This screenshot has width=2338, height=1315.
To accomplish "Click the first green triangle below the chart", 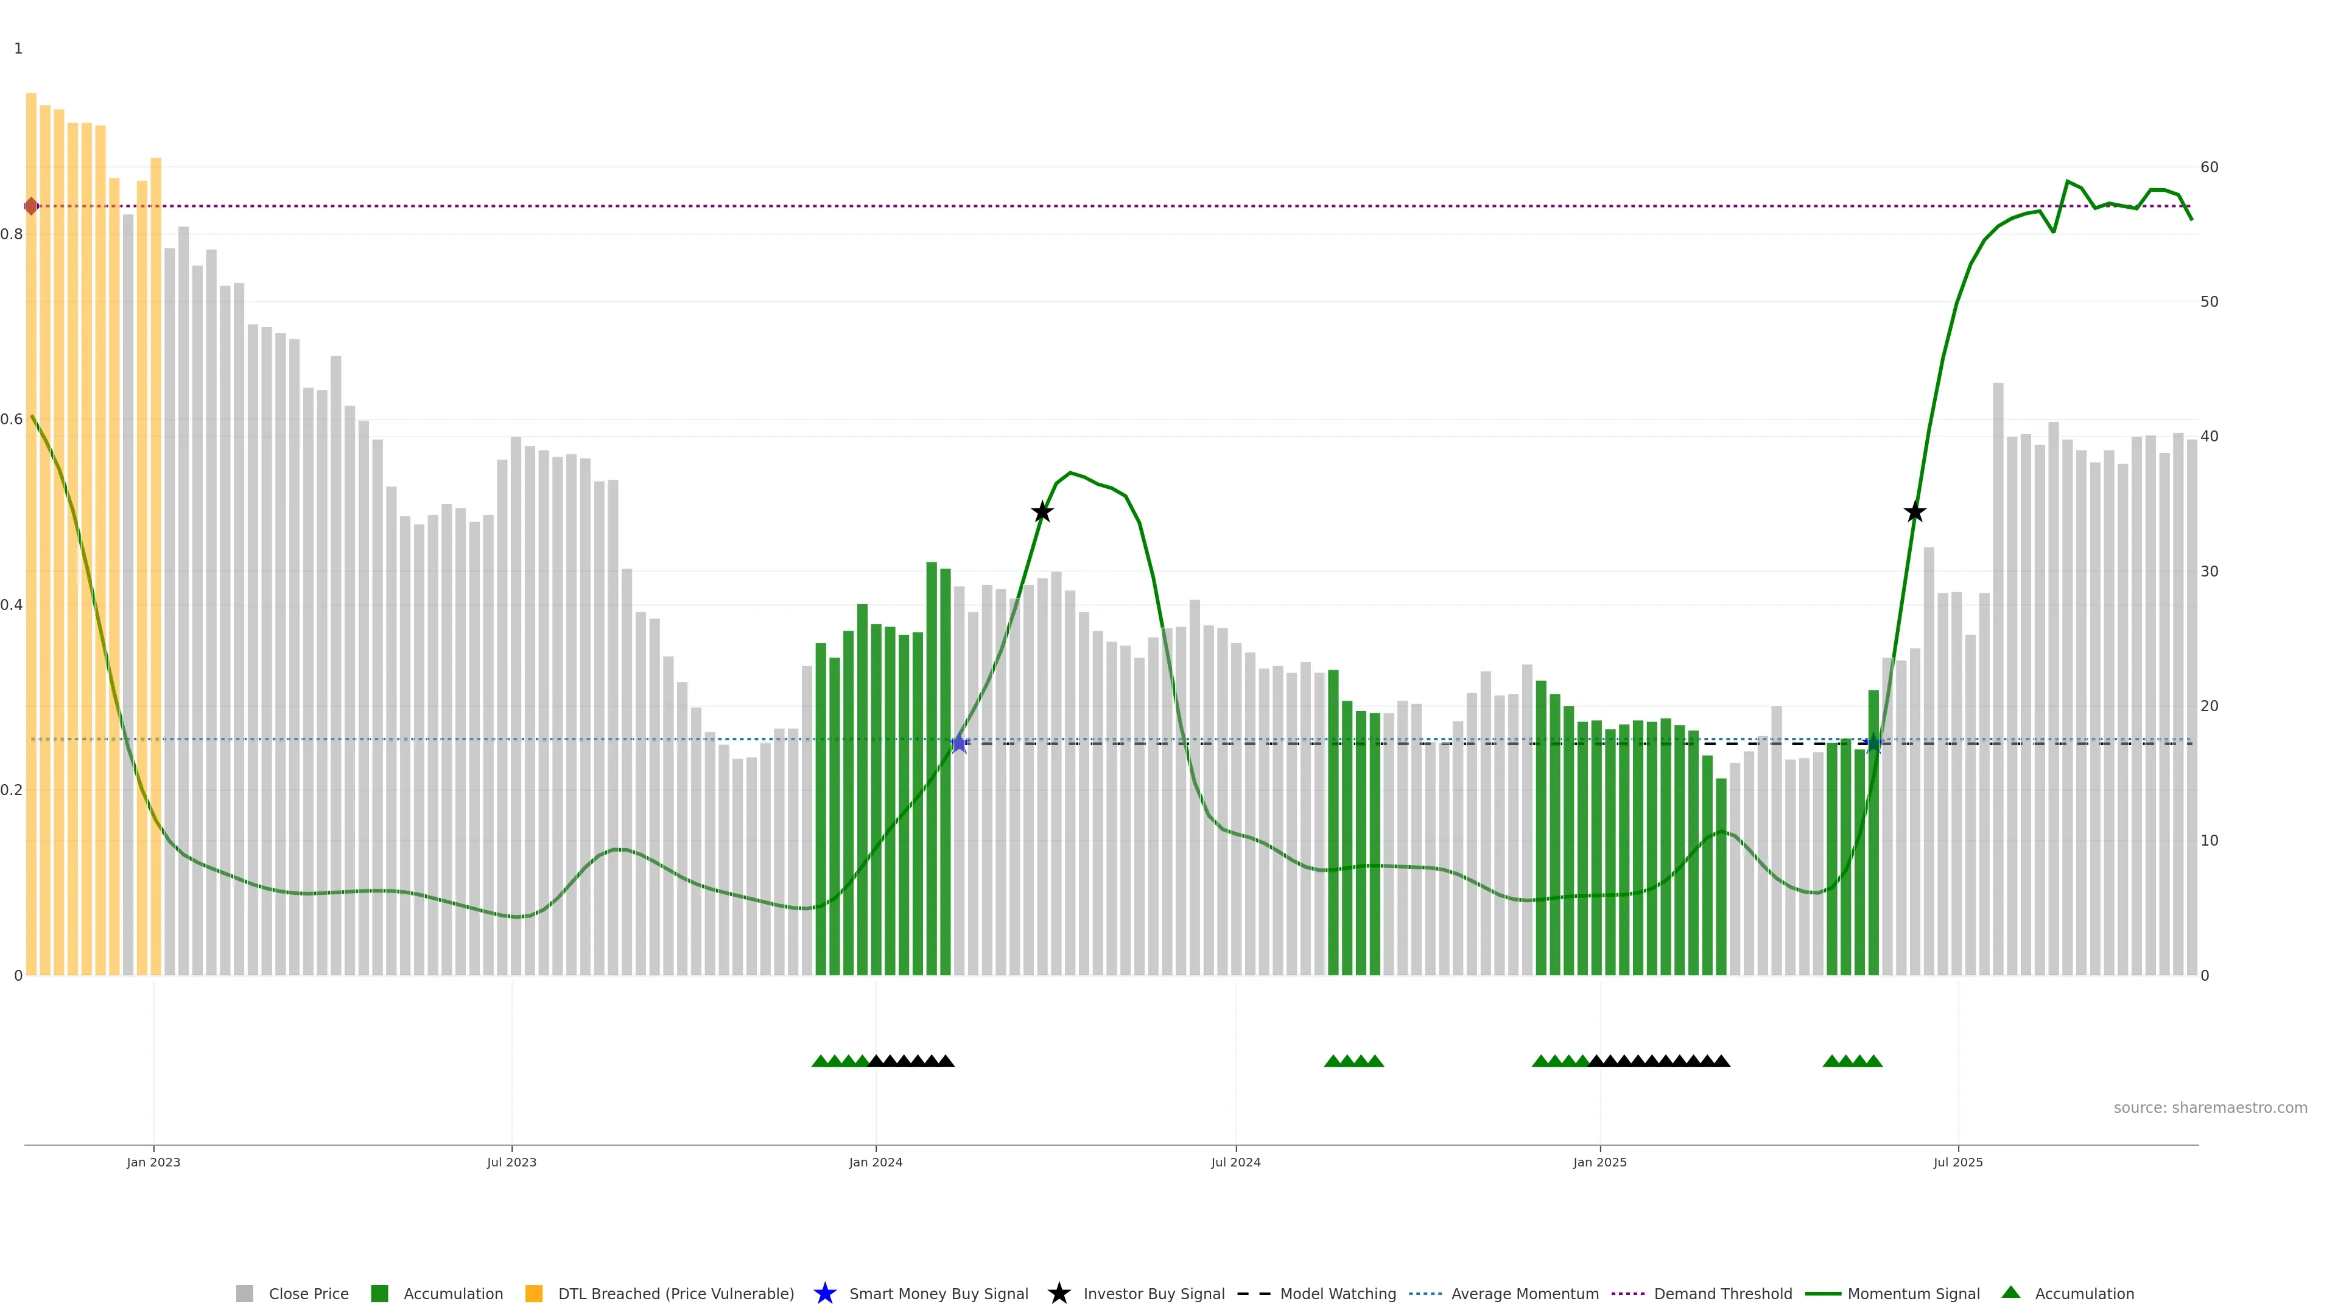I will pos(820,1061).
